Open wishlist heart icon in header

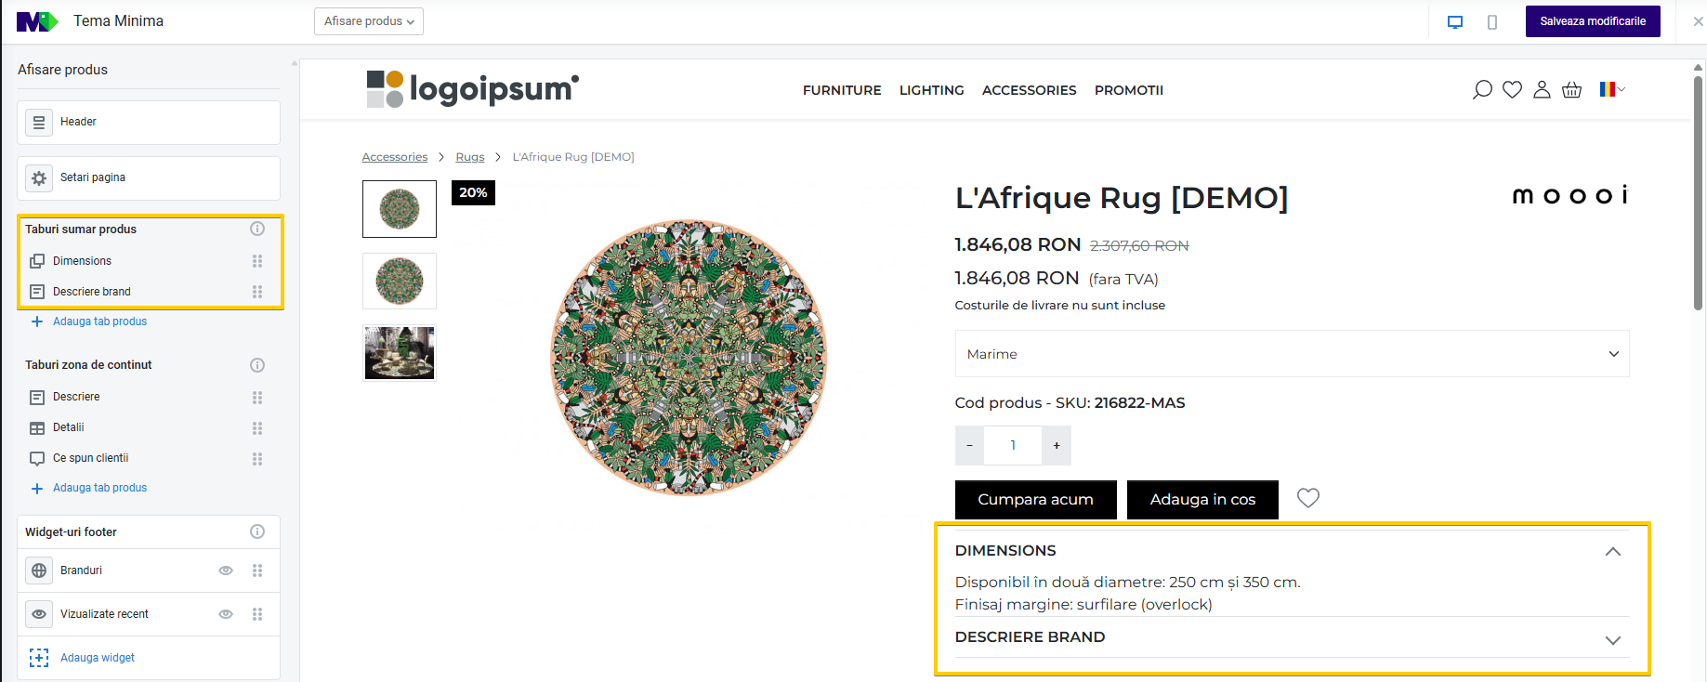(x=1512, y=89)
